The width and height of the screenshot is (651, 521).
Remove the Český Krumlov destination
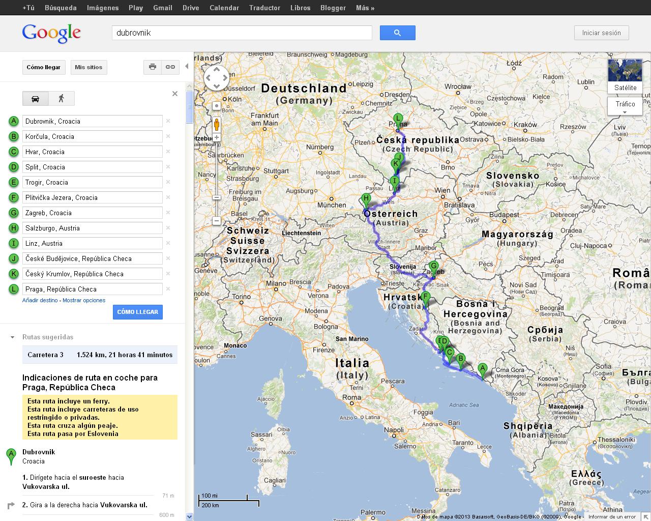(x=168, y=274)
